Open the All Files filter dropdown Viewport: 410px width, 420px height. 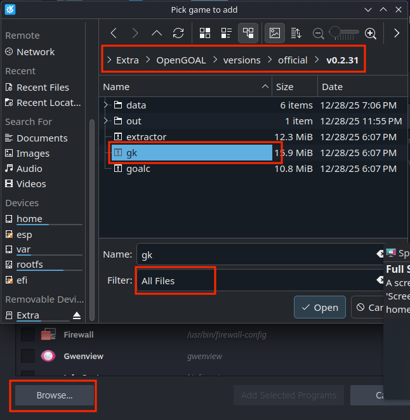click(254, 280)
